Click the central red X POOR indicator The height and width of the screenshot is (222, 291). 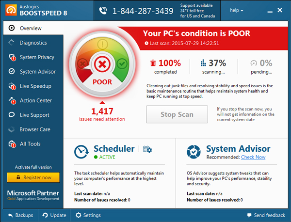102,64
